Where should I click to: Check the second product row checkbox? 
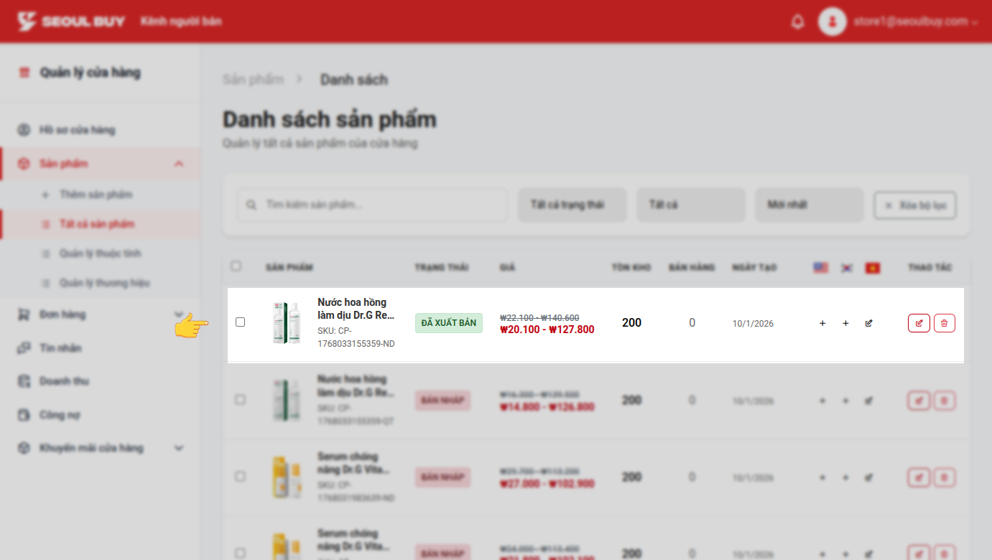click(240, 399)
